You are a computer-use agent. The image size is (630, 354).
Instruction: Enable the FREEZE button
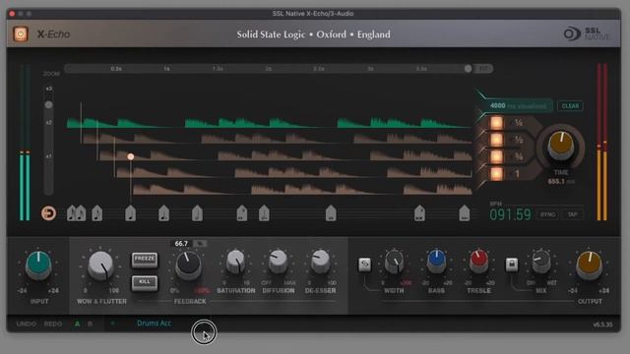[145, 260]
